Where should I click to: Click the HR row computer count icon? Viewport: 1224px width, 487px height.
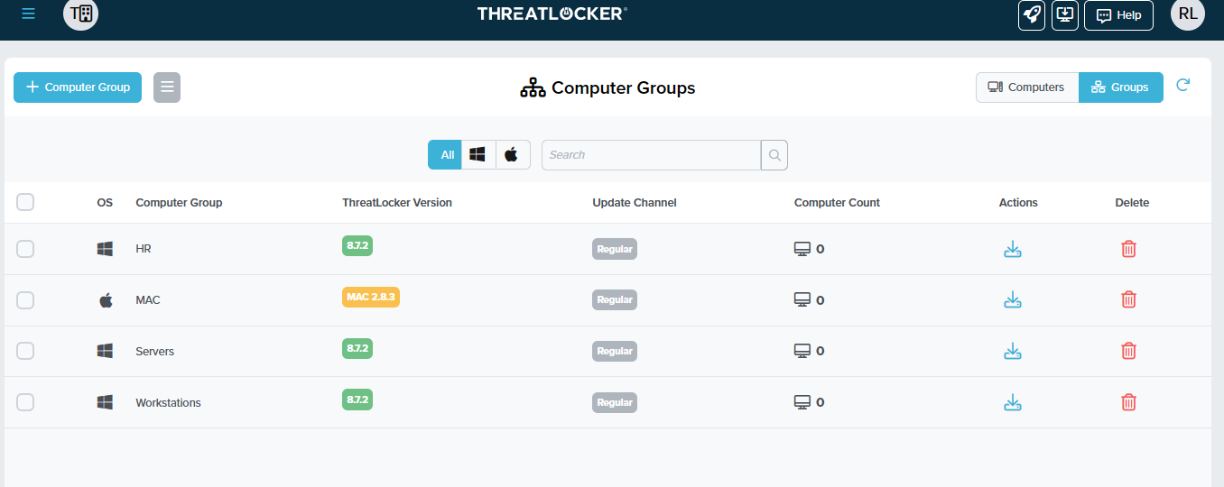pyautogui.click(x=802, y=249)
